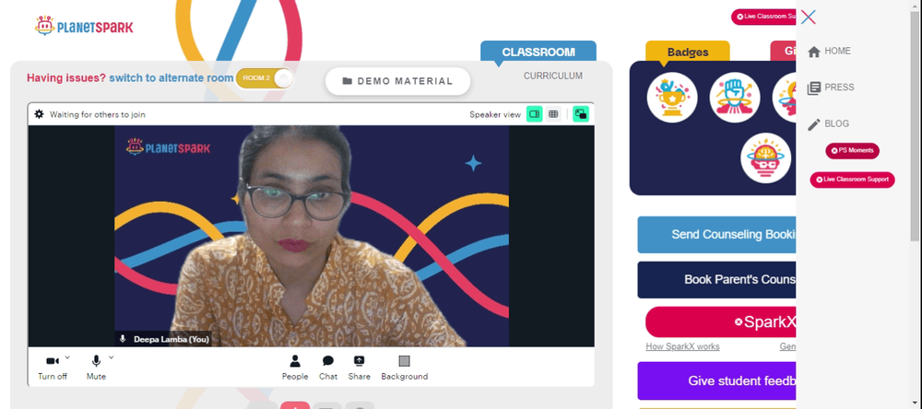Click the PS Moments pill button

tap(852, 151)
